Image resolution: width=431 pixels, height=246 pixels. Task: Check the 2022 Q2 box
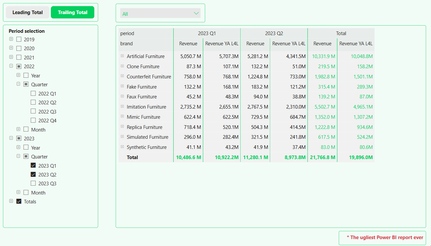coord(33,102)
